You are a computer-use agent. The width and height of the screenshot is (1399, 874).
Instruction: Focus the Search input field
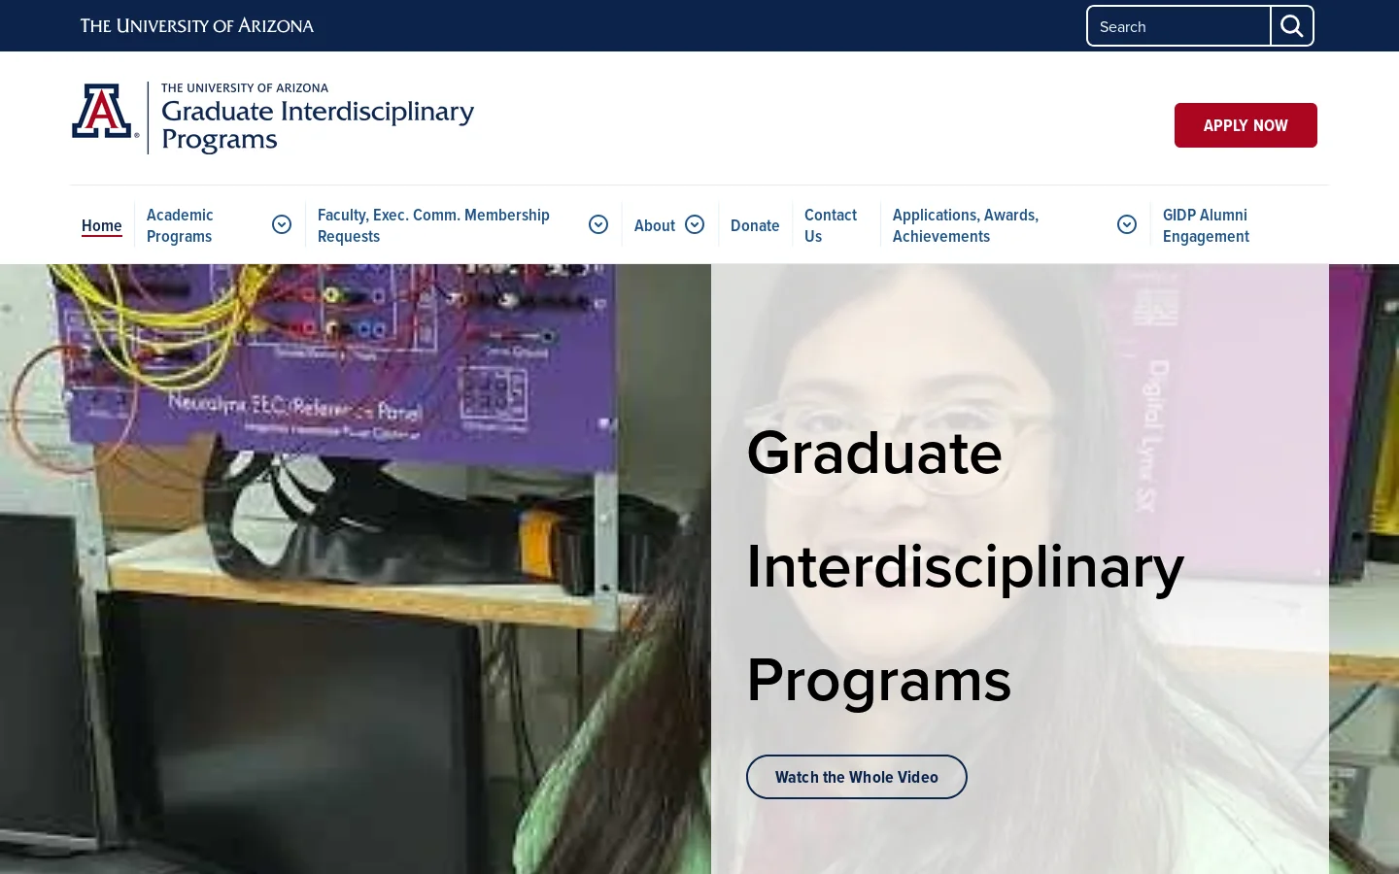(1177, 26)
